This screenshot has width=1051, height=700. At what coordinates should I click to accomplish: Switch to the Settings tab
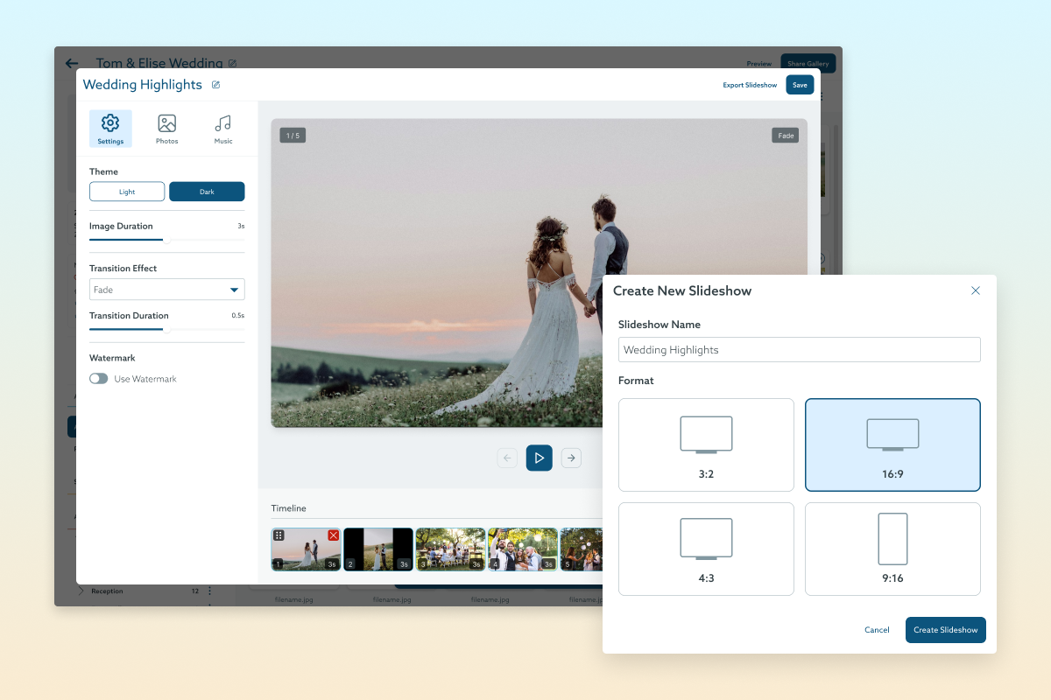coord(110,128)
